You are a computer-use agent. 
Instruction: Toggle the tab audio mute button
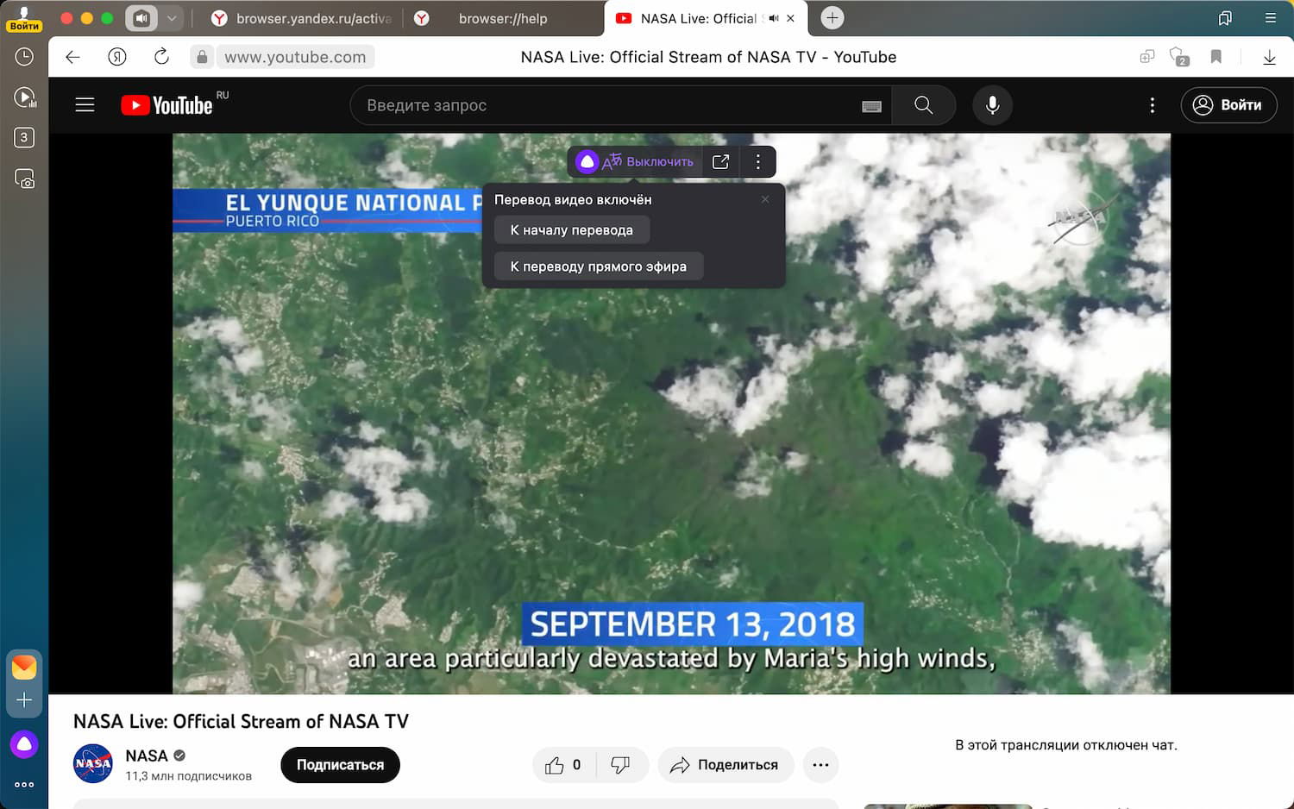[x=141, y=18]
